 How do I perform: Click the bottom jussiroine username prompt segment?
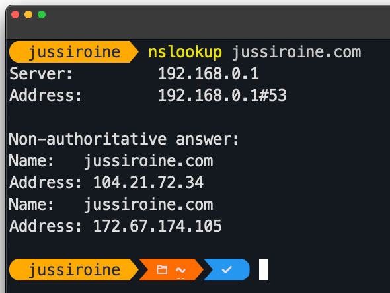74,270
